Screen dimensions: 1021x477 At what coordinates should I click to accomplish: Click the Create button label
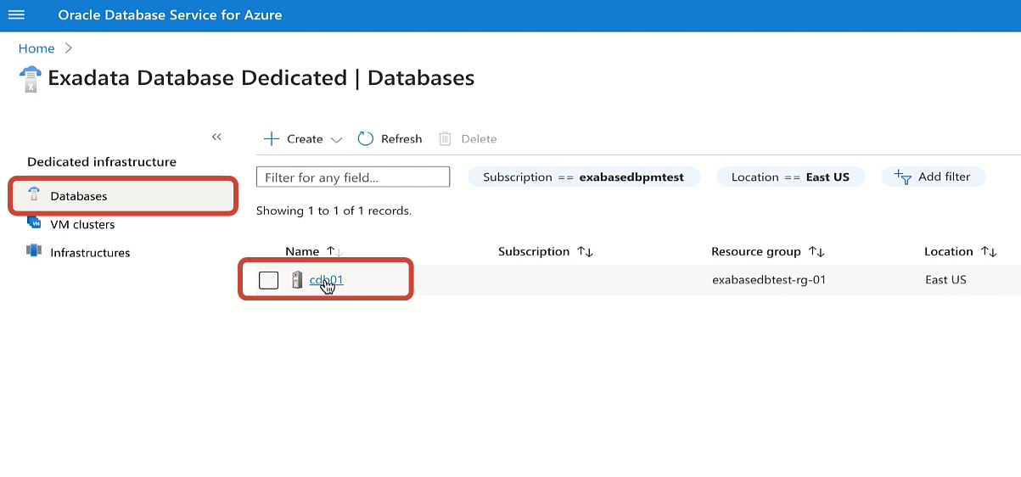[305, 139]
